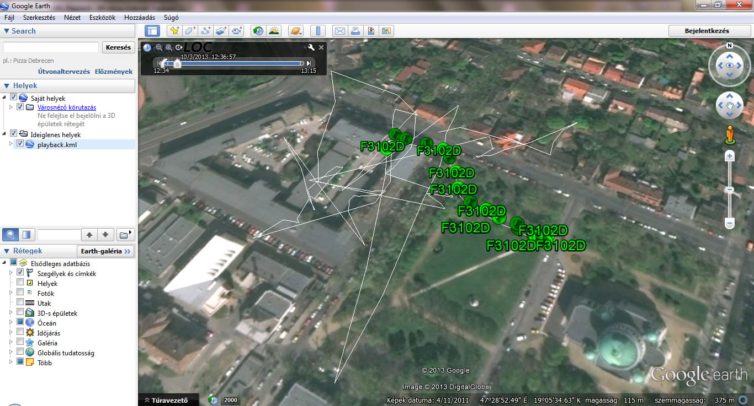
Task: Select the Street View pegman icon
Action: tap(730, 135)
